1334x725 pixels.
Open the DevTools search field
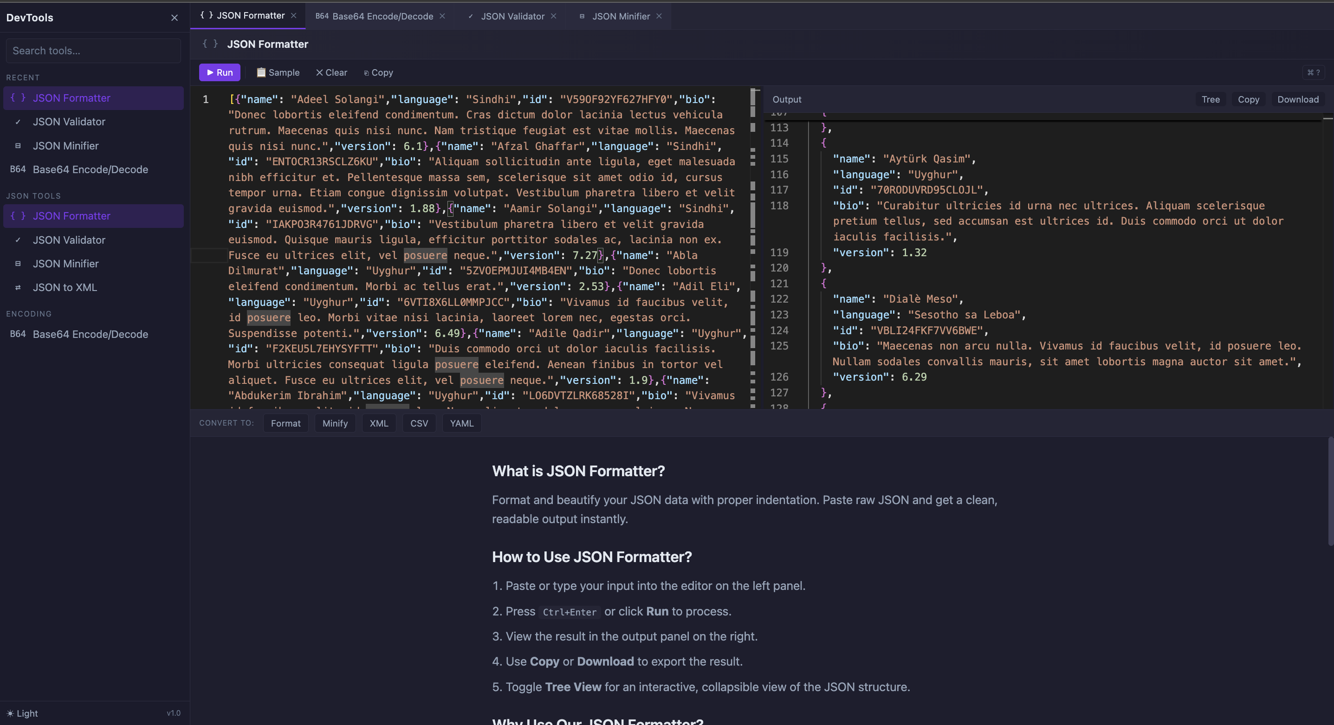tap(93, 50)
